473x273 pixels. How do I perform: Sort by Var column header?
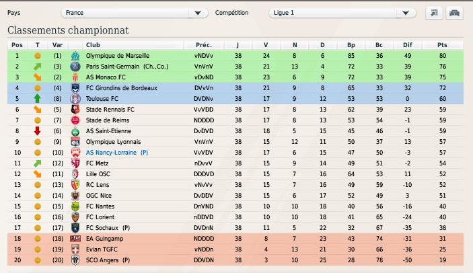(x=57, y=45)
